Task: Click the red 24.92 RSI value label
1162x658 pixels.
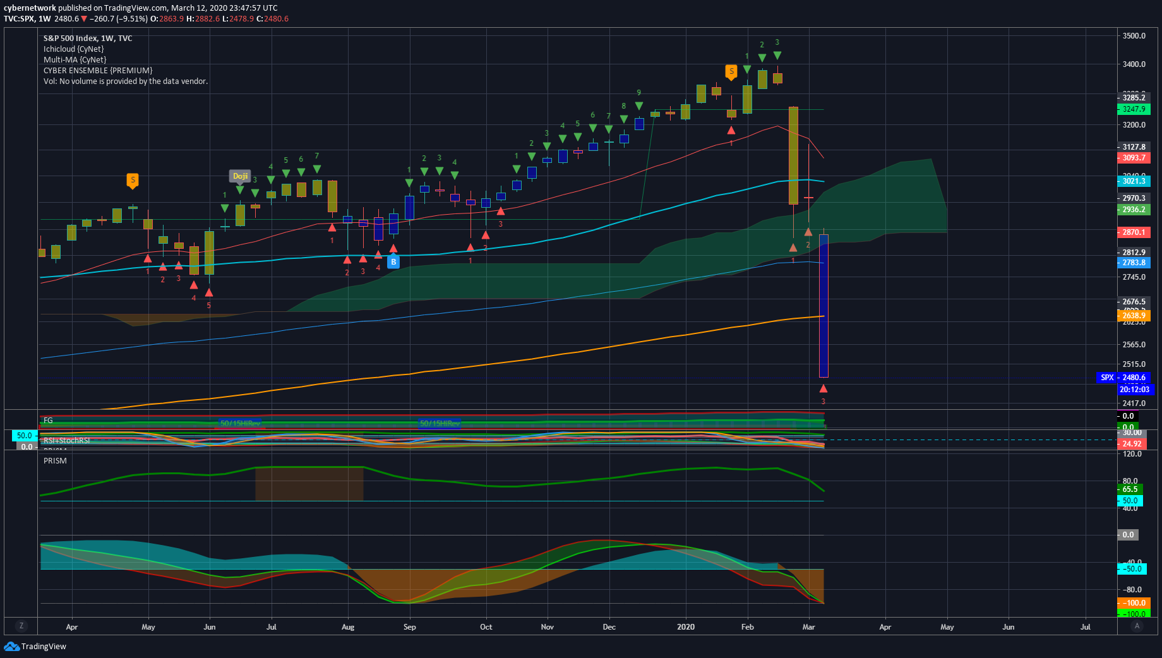Action: (x=1132, y=444)
